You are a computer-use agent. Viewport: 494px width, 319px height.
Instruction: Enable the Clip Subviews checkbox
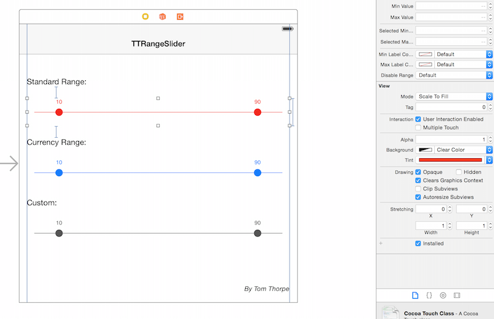[418, 189]
